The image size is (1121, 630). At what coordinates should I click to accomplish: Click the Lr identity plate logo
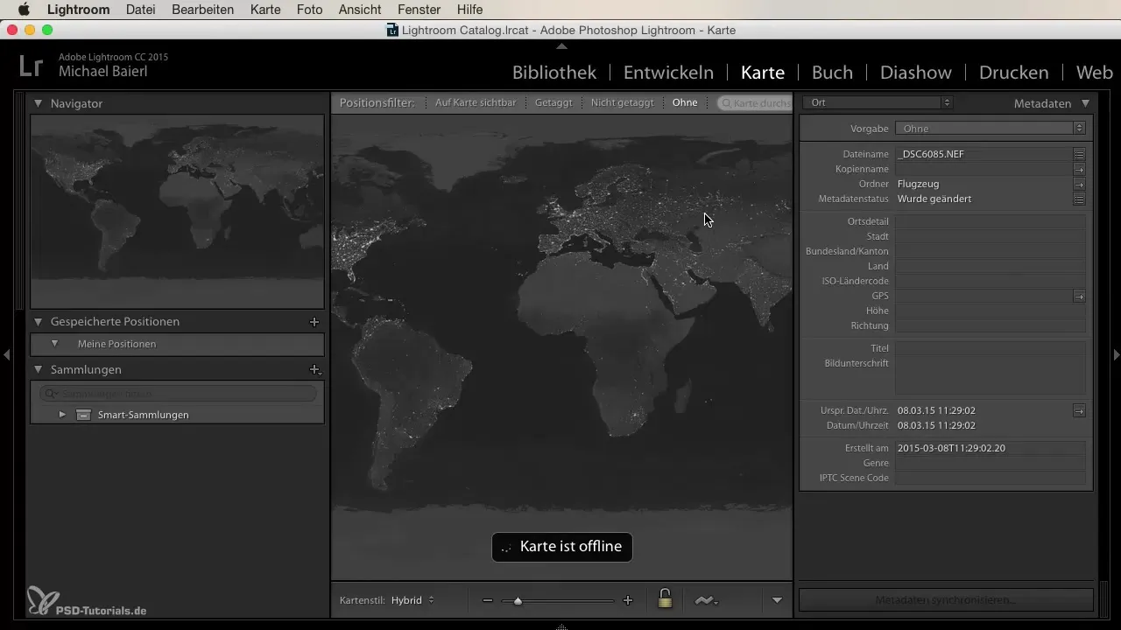[32, 66]
